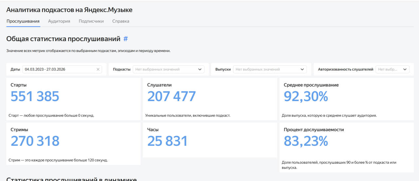
Task: Click the Старты card title
Action: coord(19,85)
